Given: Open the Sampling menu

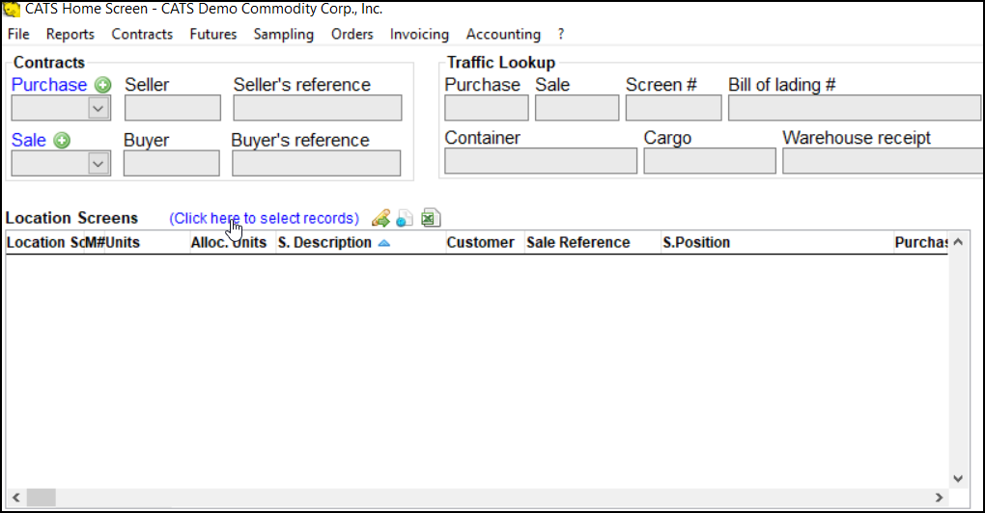Looking at the screenshot, I should tap(283, 35).
